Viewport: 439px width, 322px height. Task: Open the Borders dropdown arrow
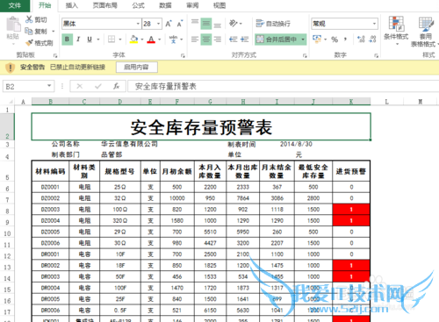120,39
